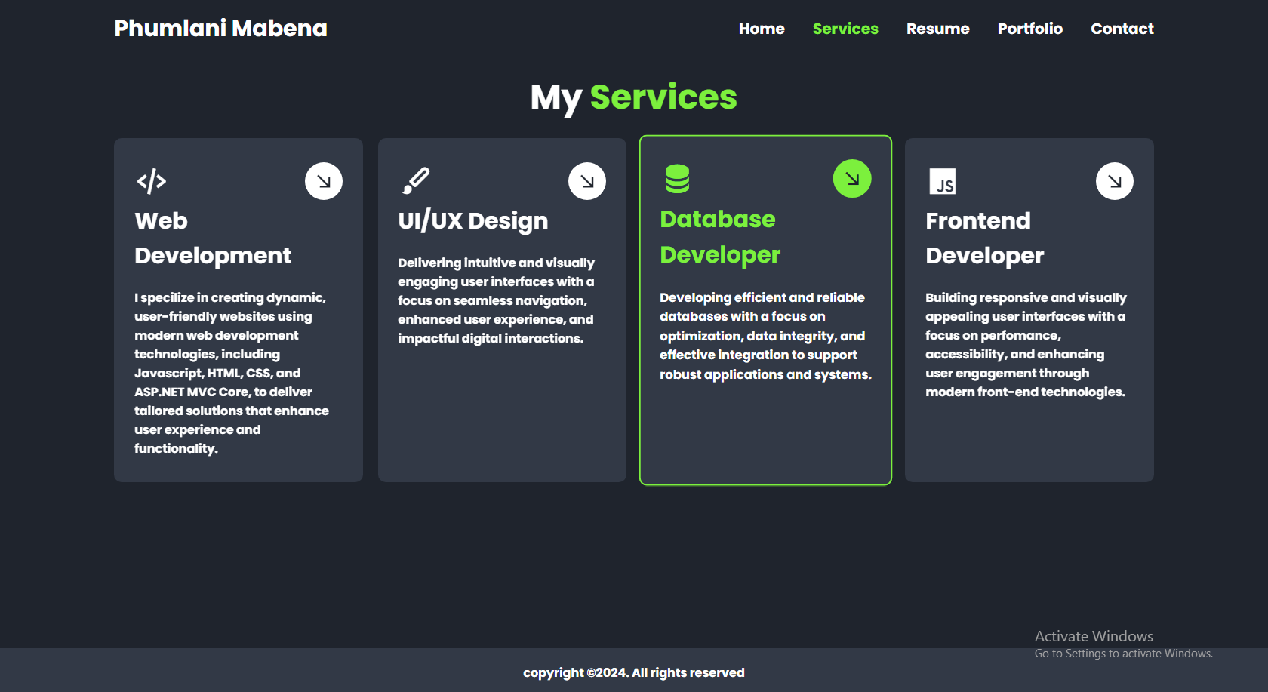Click the 'Delivering intuitive and visually' description
The image size is (1268, 692).
pyautogui.click(x=497, y=300)
